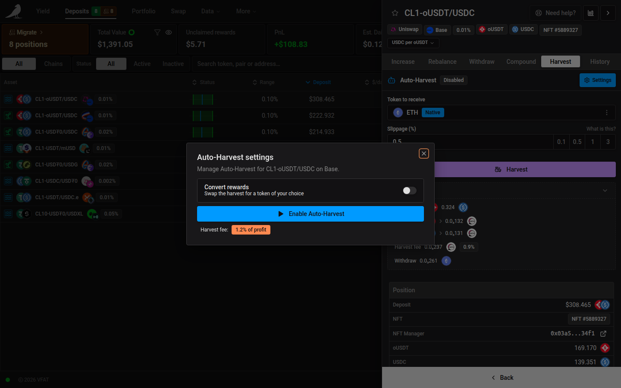Open the three-dot menu for ETH token
The image size is (621, 388).
(x=607, y=113)
